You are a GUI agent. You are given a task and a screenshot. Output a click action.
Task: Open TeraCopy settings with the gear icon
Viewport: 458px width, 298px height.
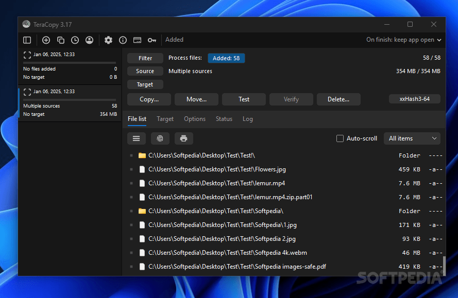pos(108,40)
